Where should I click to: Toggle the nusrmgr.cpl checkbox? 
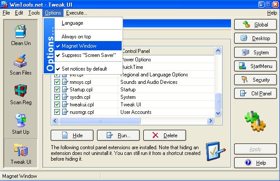[57, 112]
